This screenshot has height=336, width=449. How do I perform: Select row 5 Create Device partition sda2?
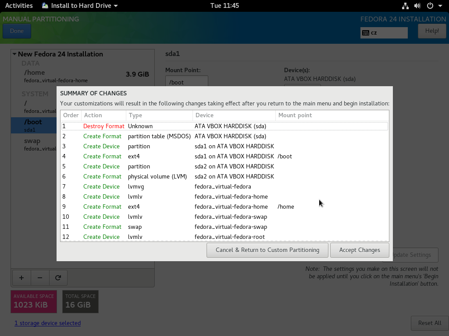point(224,166)
